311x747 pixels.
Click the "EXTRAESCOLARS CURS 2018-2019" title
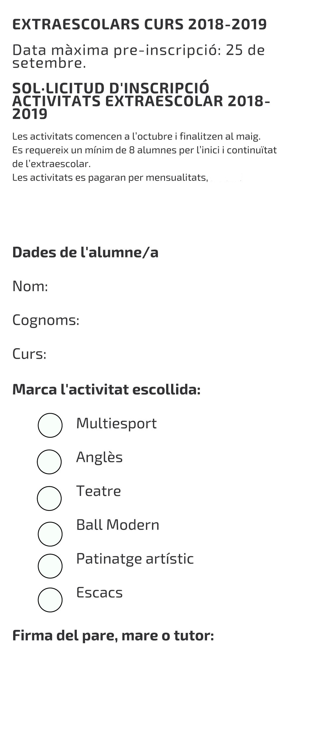point(139,24)
